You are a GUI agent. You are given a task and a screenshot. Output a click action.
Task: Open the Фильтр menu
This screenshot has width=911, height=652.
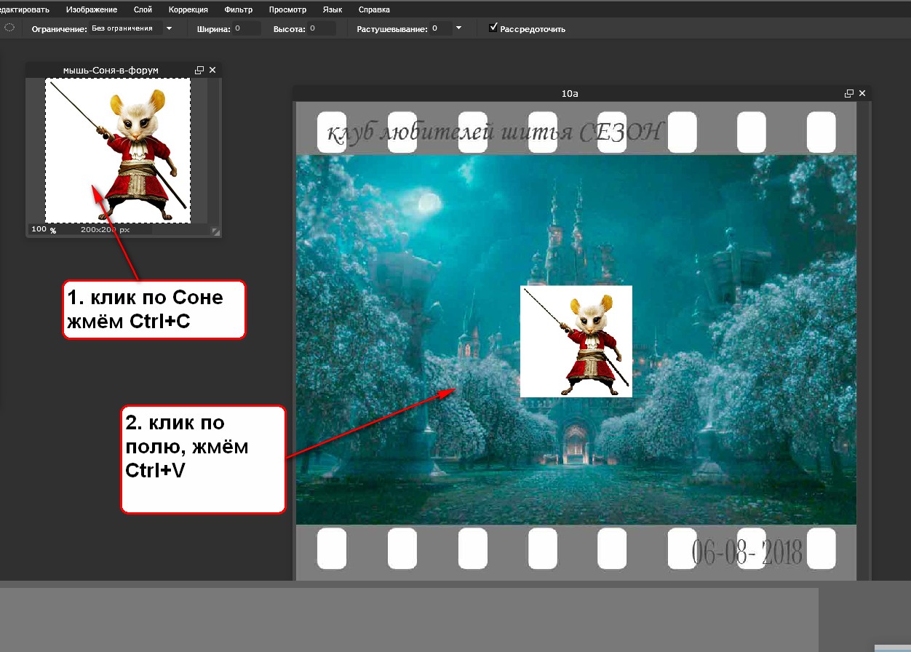(239, 9)
